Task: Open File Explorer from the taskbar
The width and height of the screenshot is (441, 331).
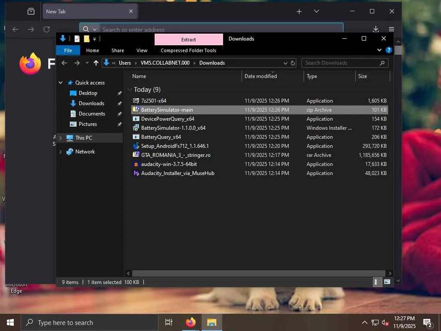Action: (x=212, y=322)
